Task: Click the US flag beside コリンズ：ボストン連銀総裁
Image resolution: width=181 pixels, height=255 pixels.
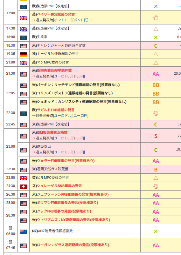Action: coord(24,94)
